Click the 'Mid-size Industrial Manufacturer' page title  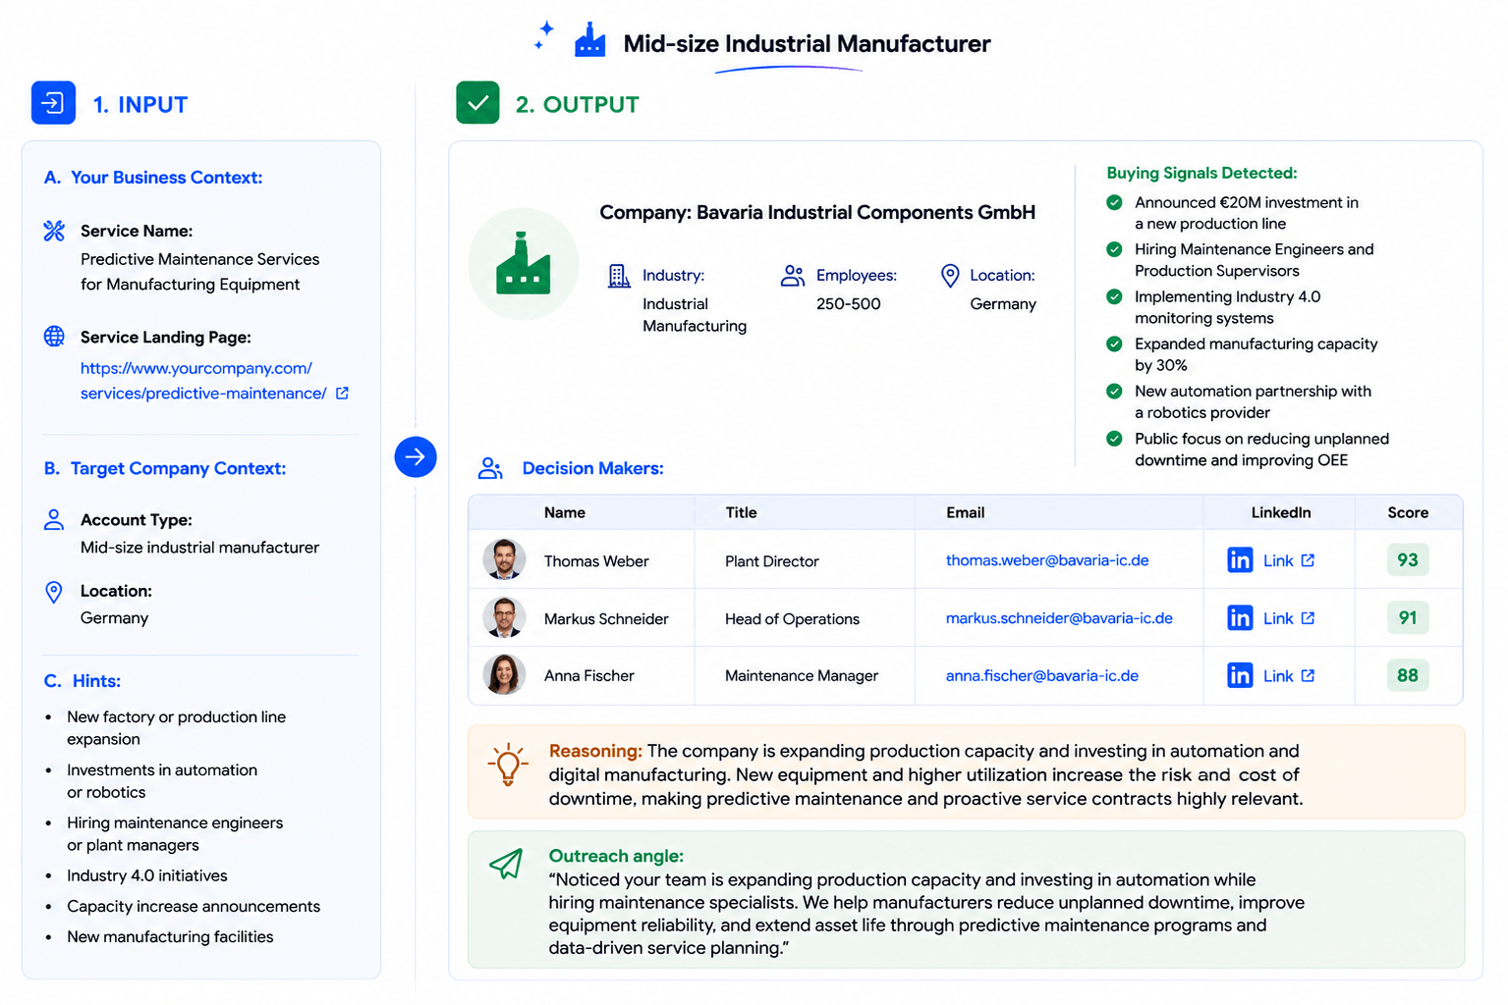pyautogui.click(x=807, y=43)
